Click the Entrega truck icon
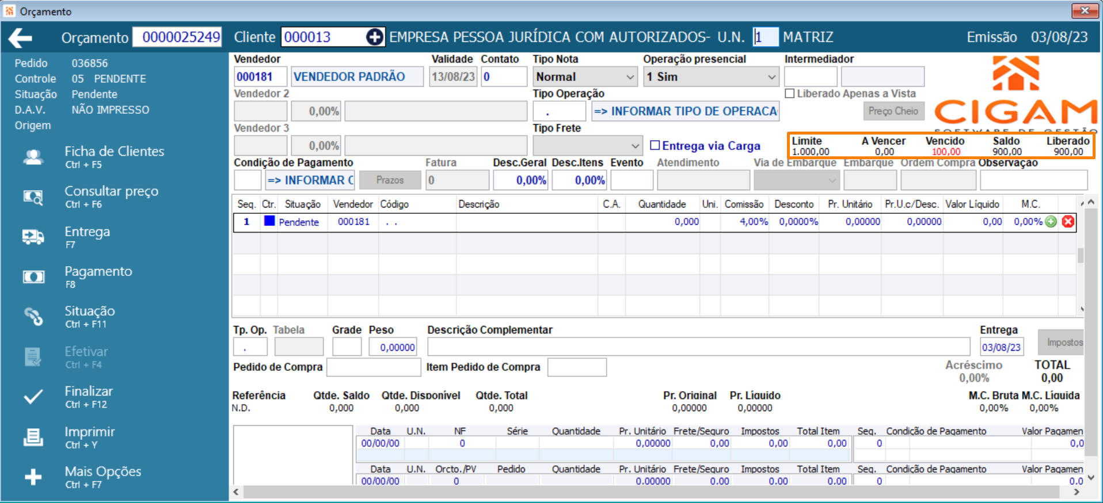The width and height of the screenshot is (1103, 503). 33,237
